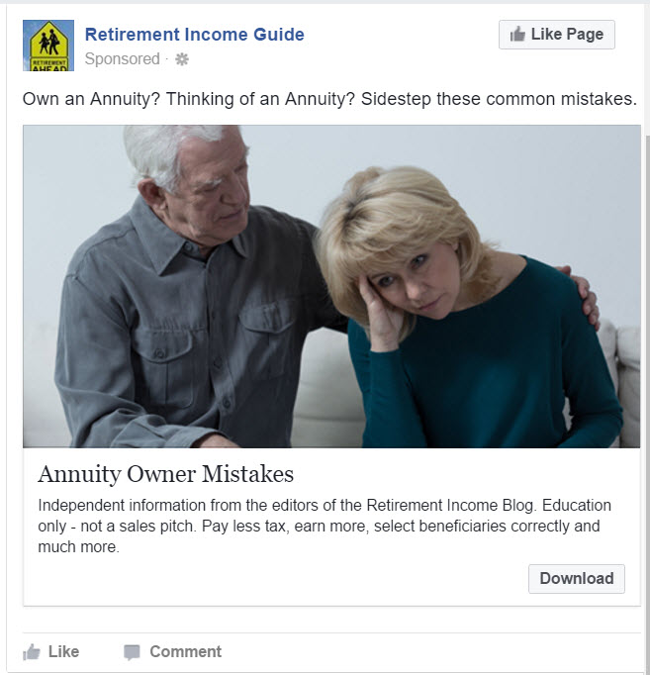
Task: Click the 'Own an Annuity?' post caption
Action: point(329,99)
